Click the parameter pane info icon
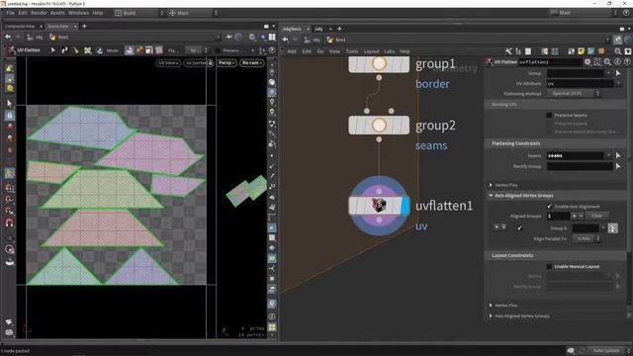The image size is (633, 356). pyautogui.click(x=617, y=62)
